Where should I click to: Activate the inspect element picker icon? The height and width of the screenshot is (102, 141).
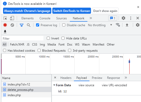click(x=5, y=18)
